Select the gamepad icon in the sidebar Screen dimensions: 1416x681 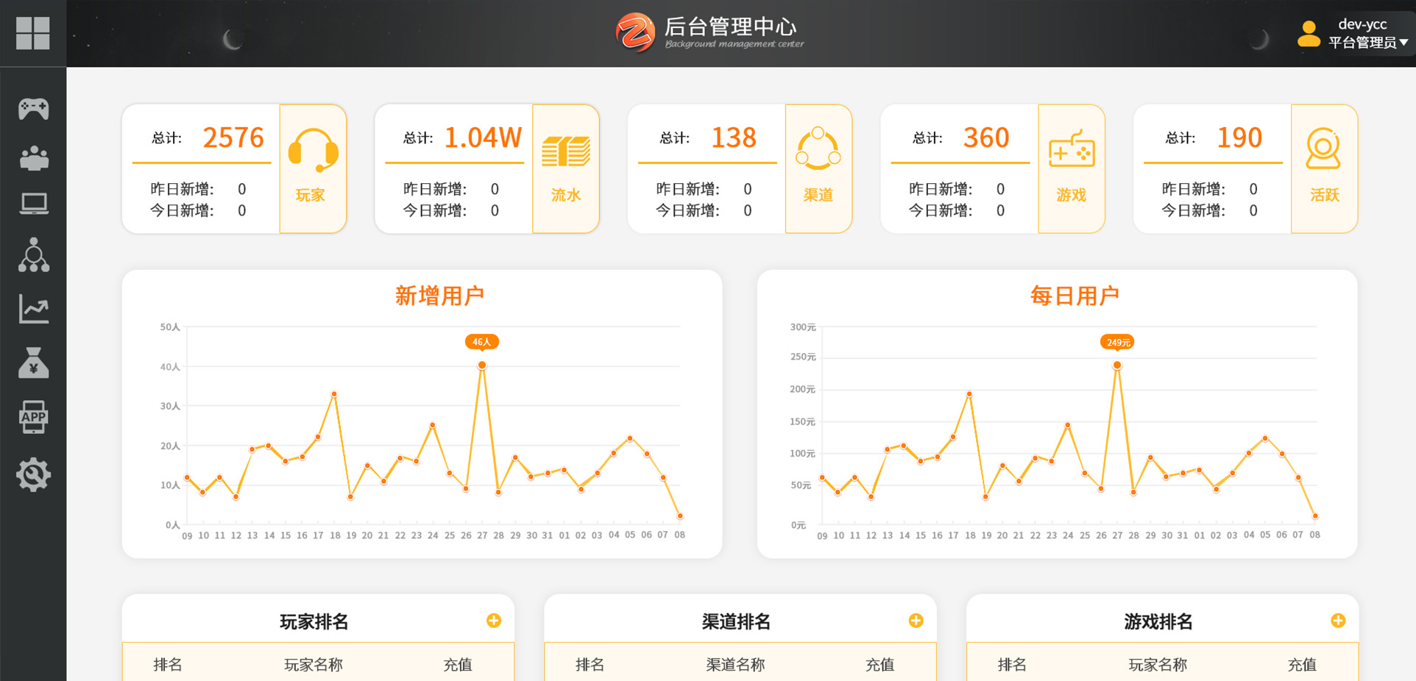33,109
